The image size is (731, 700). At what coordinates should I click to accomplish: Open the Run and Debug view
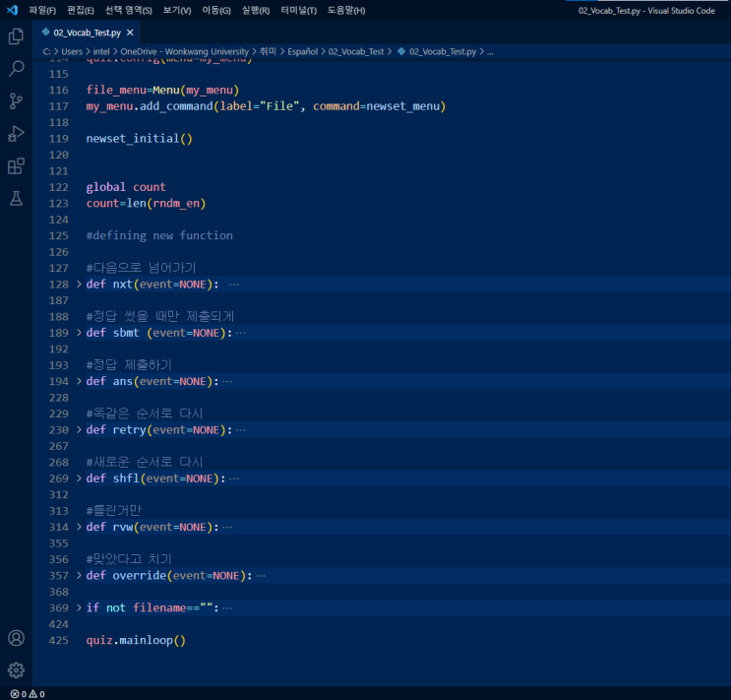[16, 134]
